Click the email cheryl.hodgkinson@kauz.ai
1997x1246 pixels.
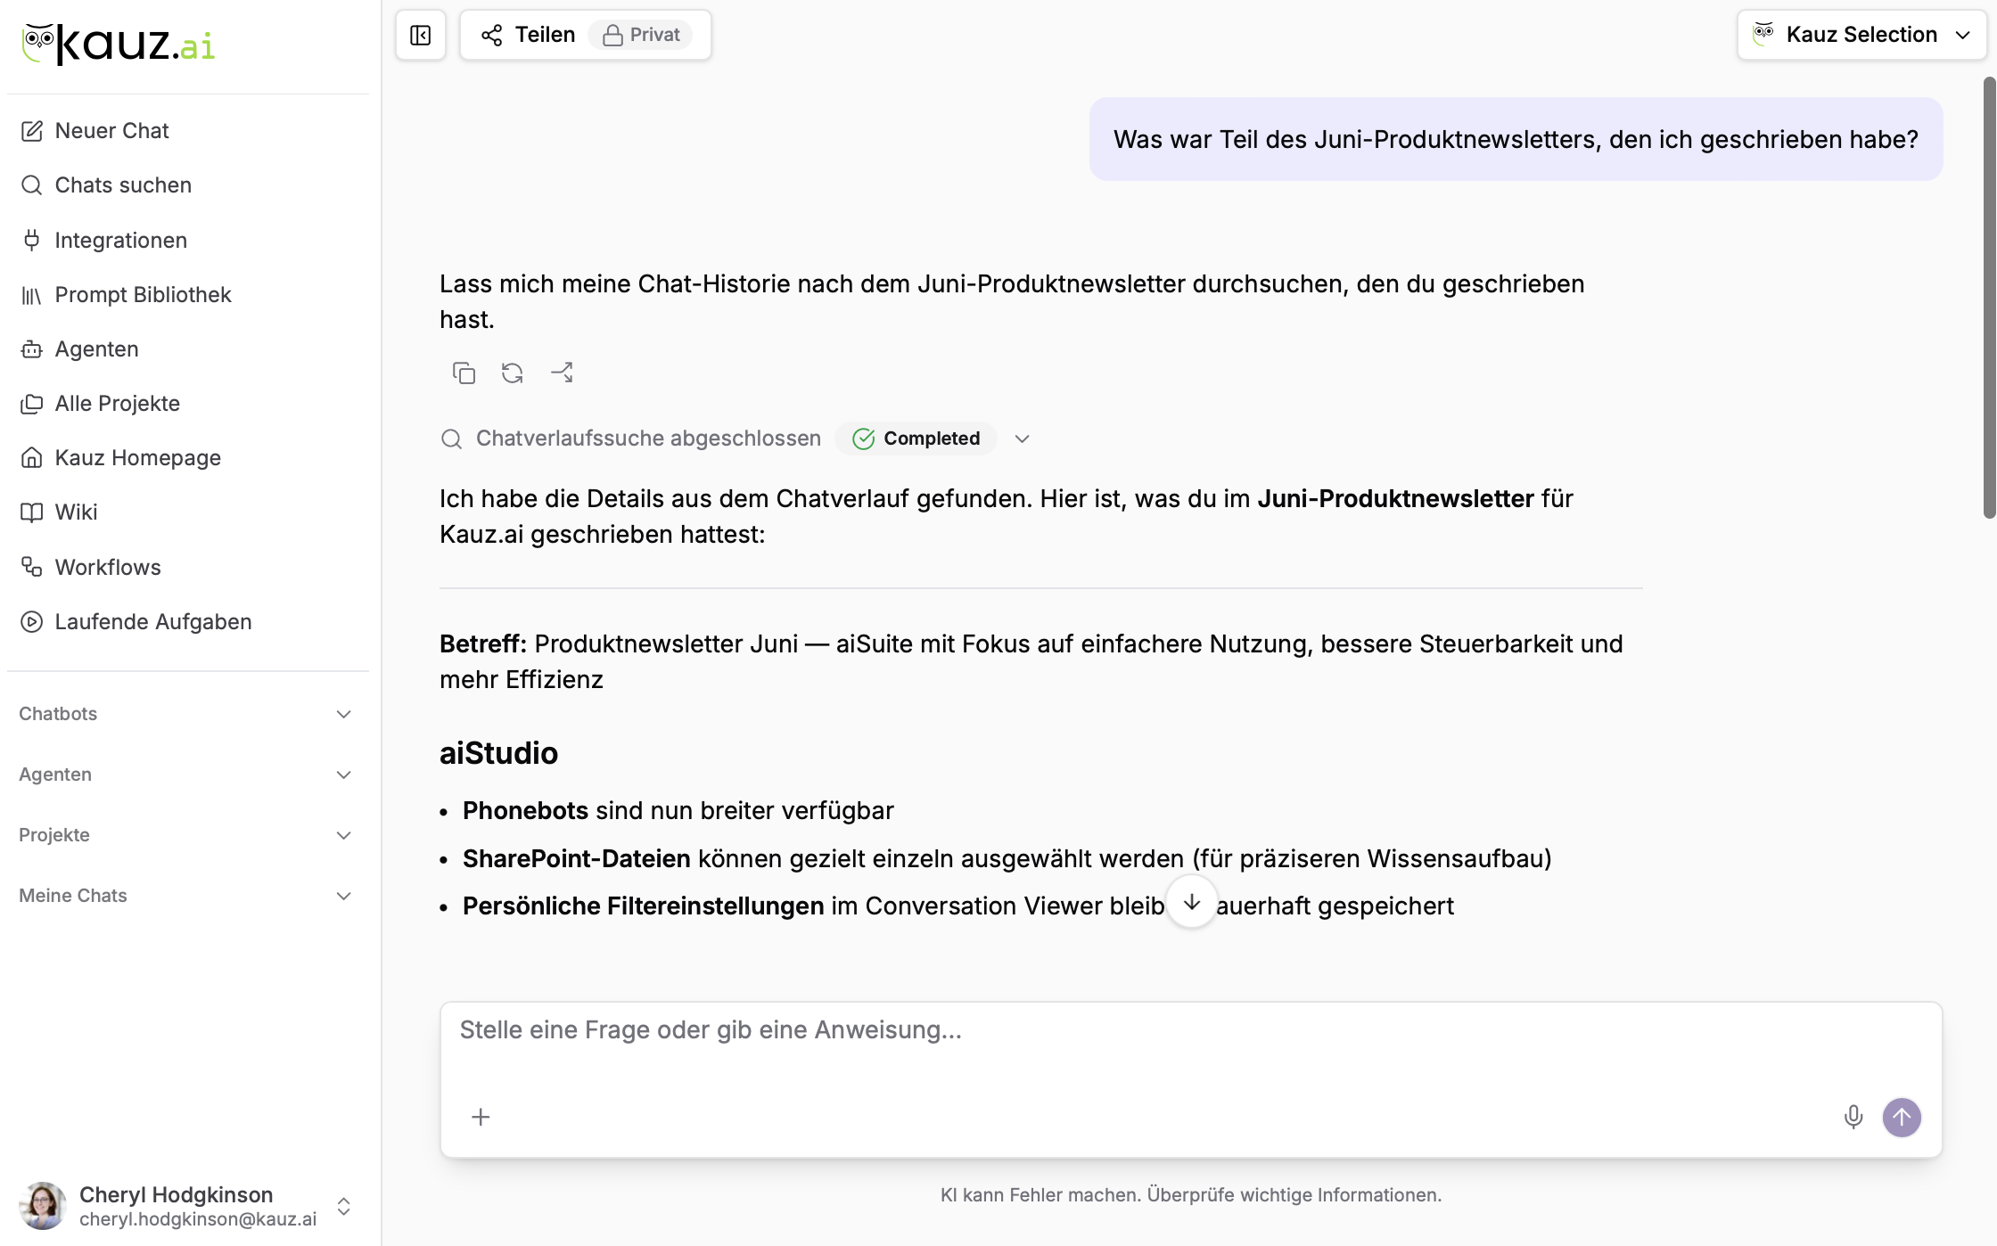(198, 1218)
